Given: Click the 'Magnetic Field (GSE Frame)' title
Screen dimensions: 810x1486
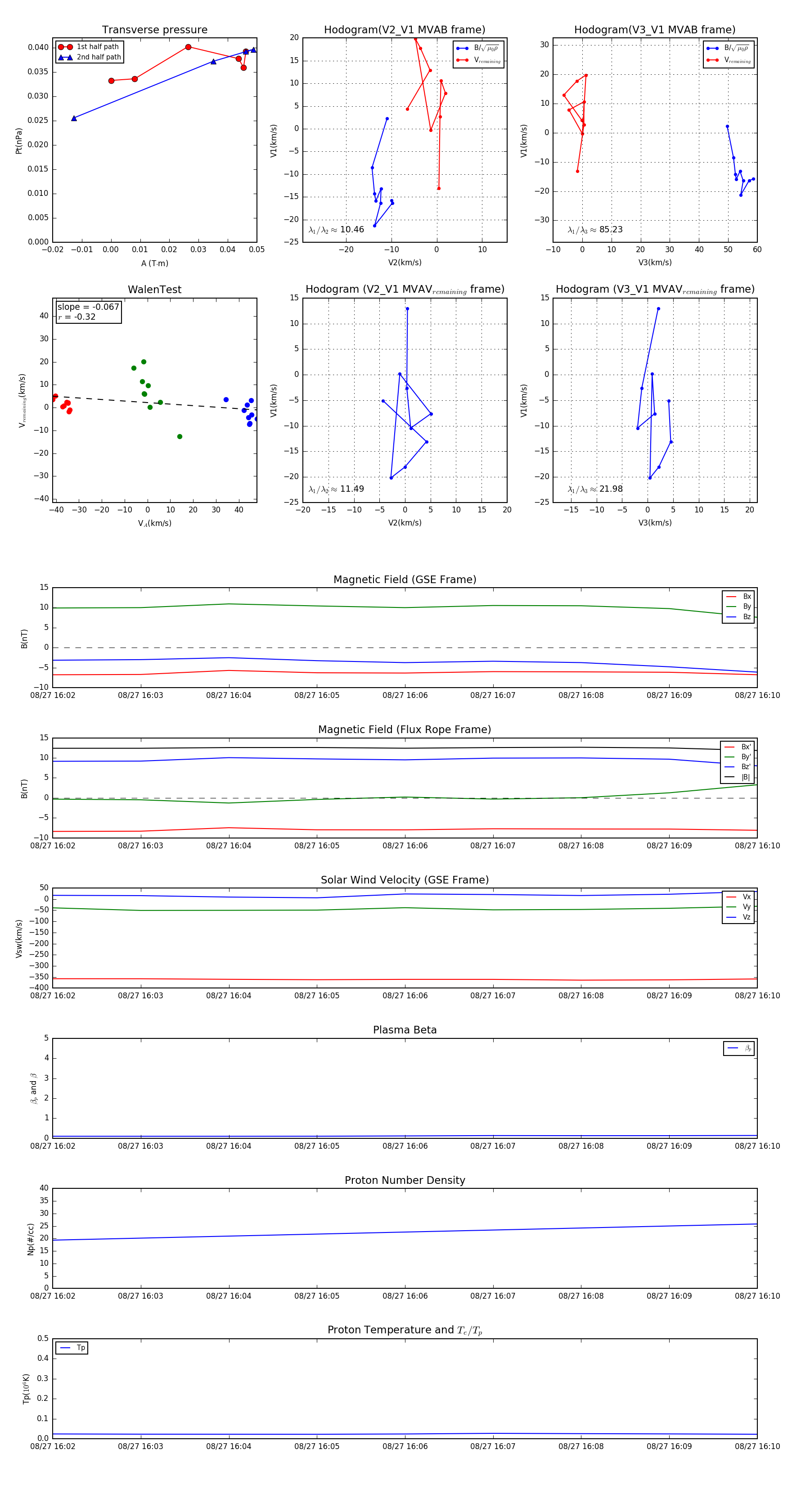Looking at the screenshot, I should pos(405,580).
